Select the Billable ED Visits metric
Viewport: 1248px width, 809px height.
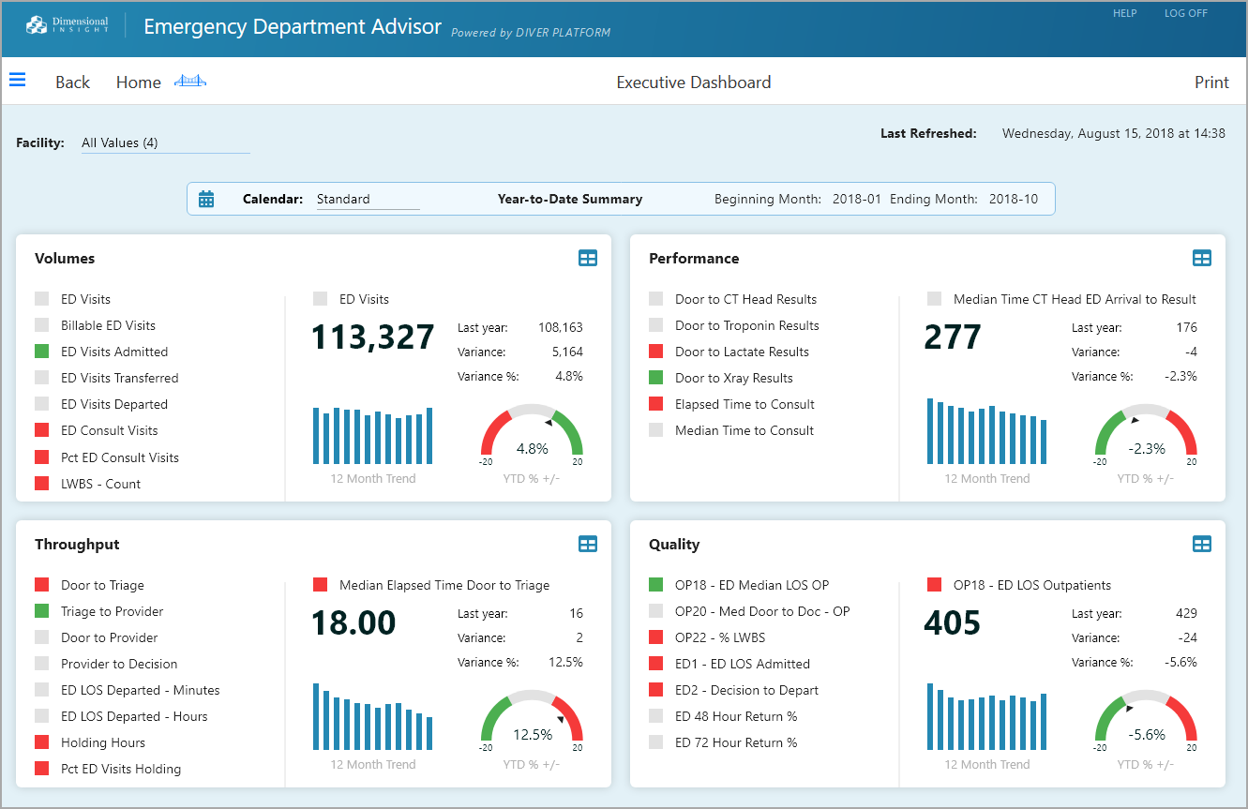pyautogui.click(x=108, y=325)
